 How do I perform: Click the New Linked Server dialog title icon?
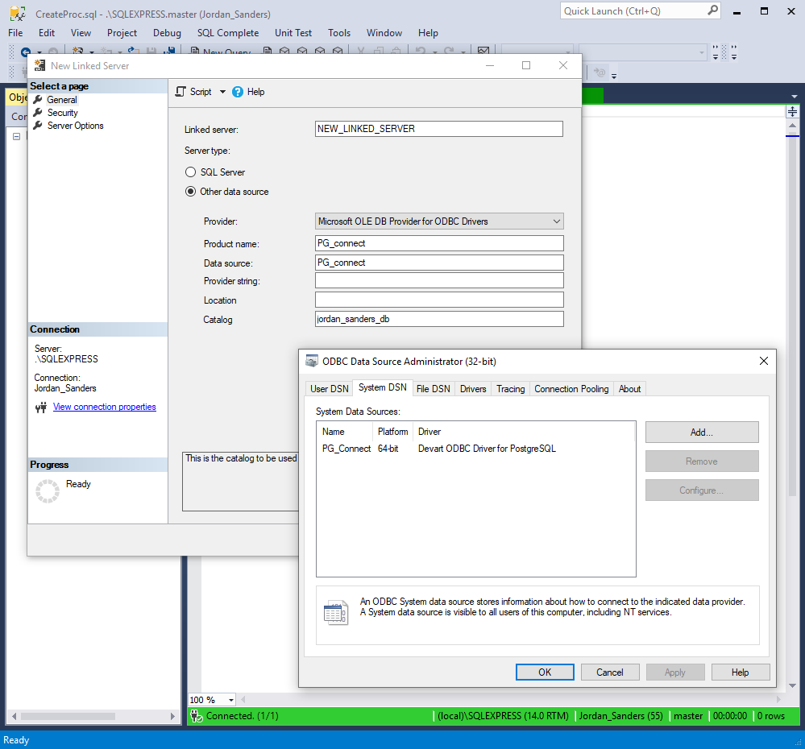tap(39, 65)
